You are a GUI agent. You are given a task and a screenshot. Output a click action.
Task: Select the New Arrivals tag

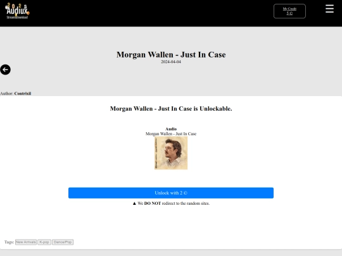point(26,242)
